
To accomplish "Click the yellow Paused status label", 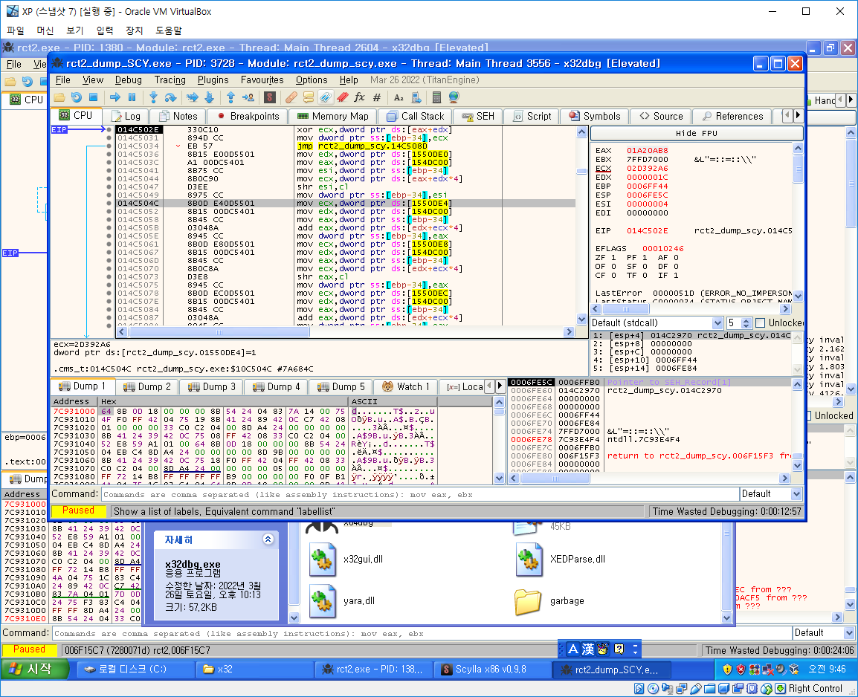I will point(78,510).
